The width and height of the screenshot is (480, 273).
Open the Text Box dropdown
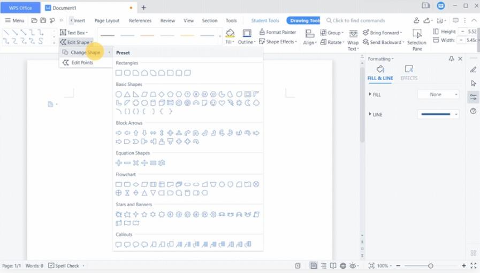[x=74, y=33]
